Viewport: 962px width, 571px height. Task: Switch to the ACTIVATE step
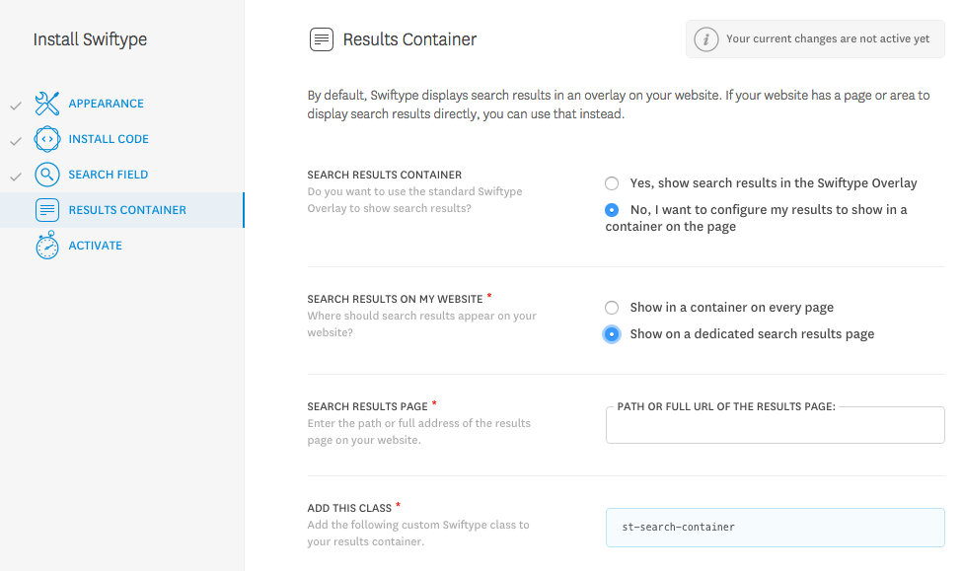click(x=95, y=246)
